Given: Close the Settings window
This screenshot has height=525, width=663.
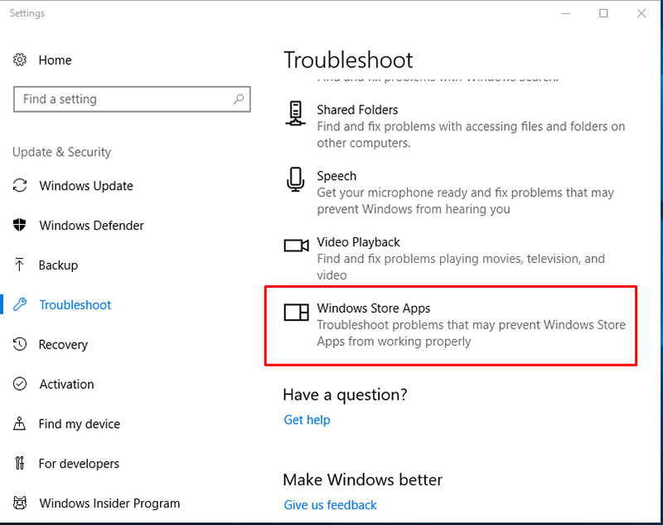Looking at the screenshot, I should pos(641,13).
